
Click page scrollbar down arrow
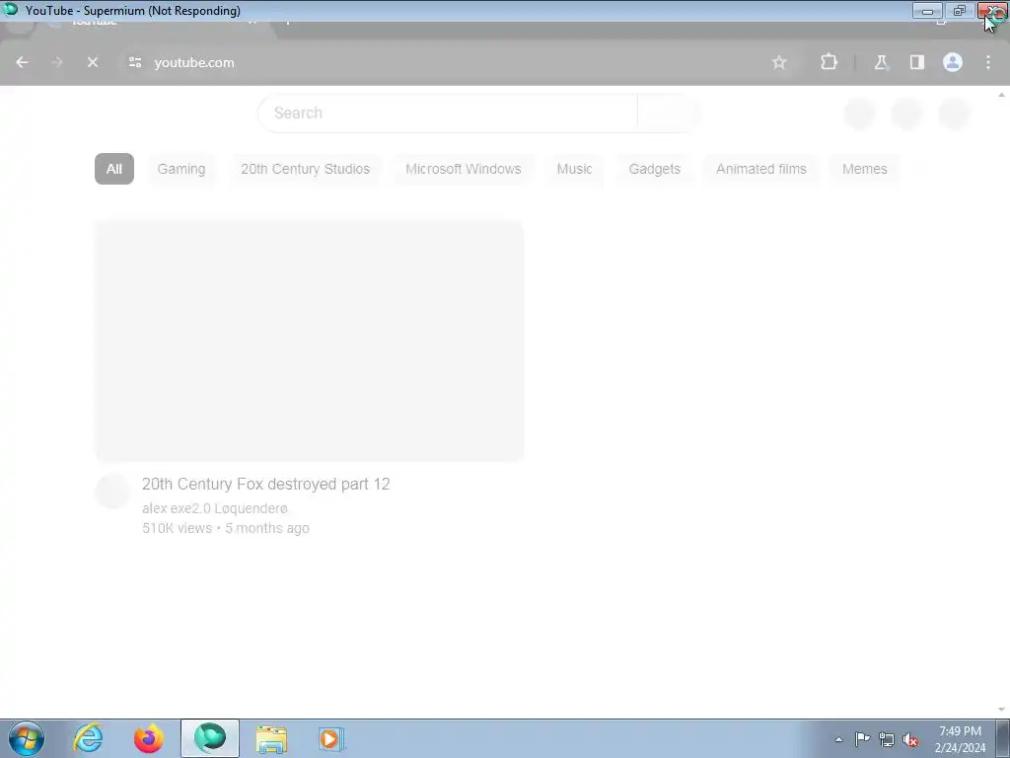[1002, 710]
